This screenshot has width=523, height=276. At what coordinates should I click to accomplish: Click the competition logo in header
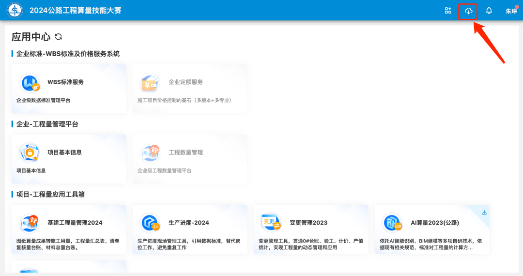[x=15, y=10]
